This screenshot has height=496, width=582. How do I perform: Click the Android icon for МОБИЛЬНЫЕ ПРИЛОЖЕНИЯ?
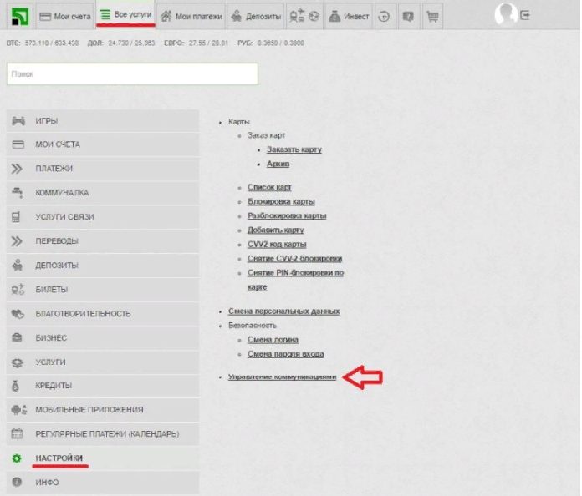point(17,410)
